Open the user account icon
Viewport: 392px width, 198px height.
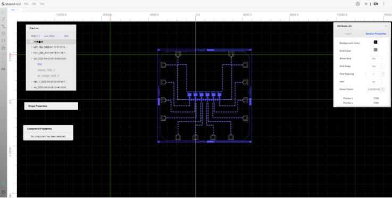(x=357, y=4)
